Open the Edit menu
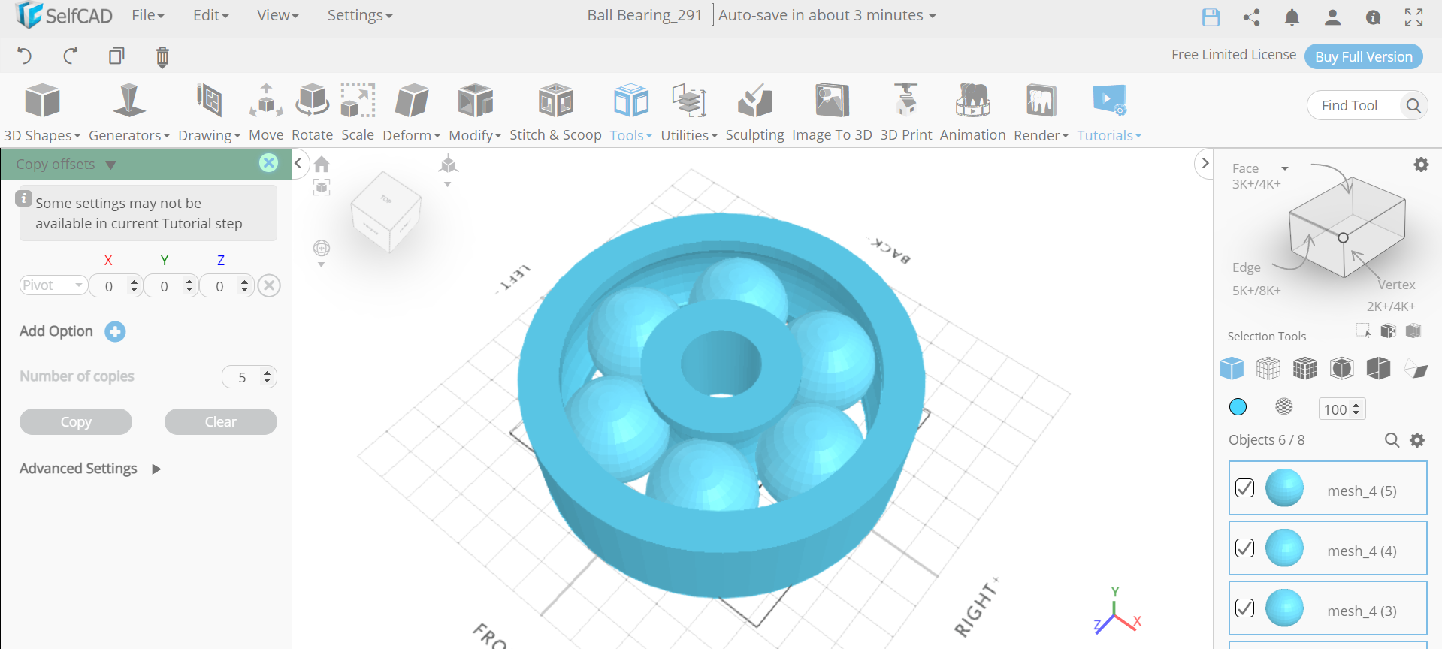This screenshot has height=649, width=1442. click(x=210, y=15)
